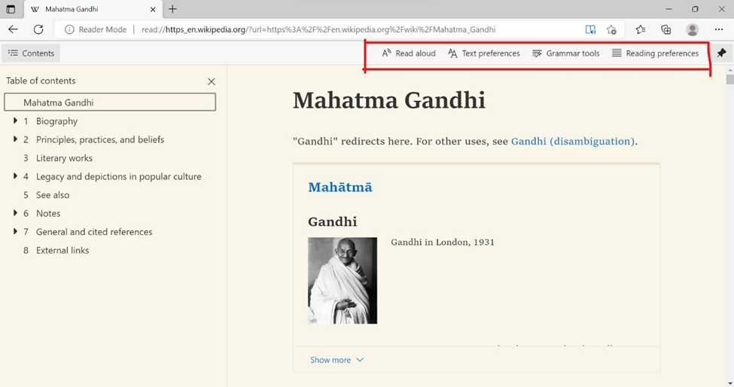Start Read aloud
The image size is (734, 387).
tap(409, 53)
